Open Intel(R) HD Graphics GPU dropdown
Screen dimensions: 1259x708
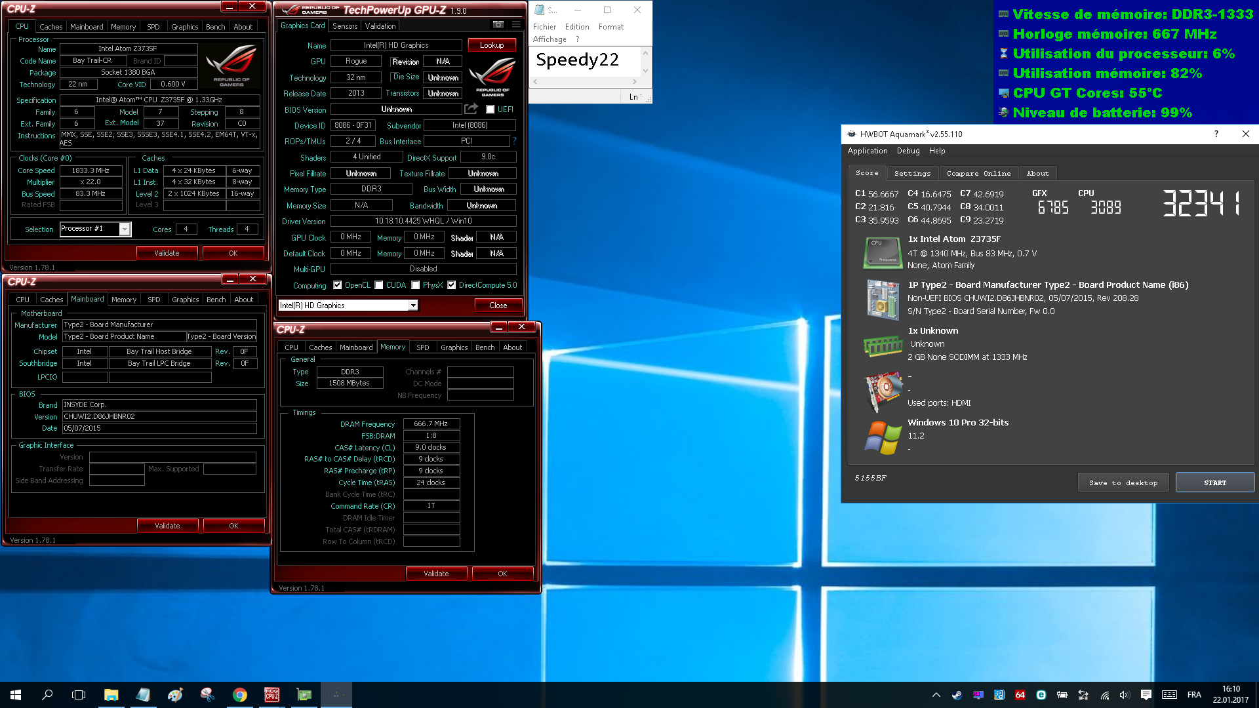click(x=348, y=305)
